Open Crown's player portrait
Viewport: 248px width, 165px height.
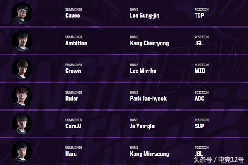click(x=22, y=68)
